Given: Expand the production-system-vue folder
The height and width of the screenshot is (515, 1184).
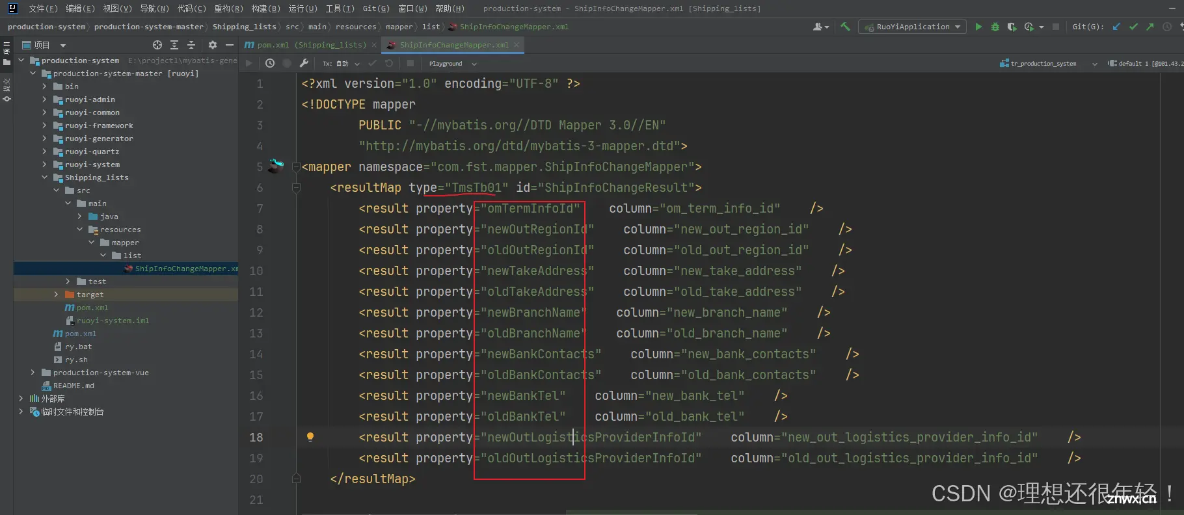Looking at the screenshot, I should 33,373.
